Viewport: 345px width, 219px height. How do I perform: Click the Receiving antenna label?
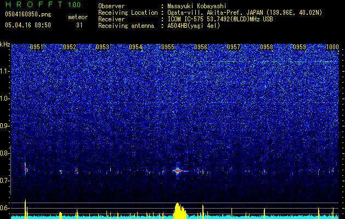click(x=126, y=26)
